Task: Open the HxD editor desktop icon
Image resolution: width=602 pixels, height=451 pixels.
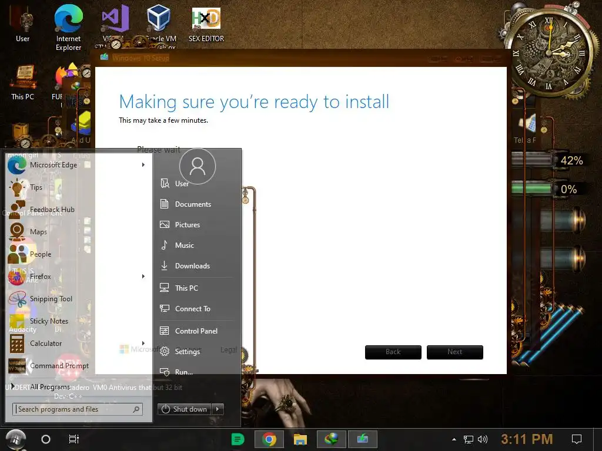Action: tap(206, 24)
